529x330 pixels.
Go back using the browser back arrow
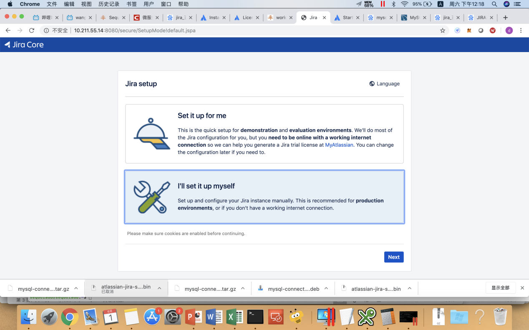[8, 30]
